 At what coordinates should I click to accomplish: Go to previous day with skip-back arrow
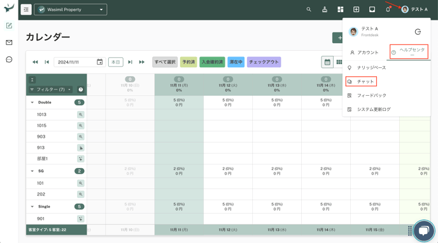click(x=46, y=62)
